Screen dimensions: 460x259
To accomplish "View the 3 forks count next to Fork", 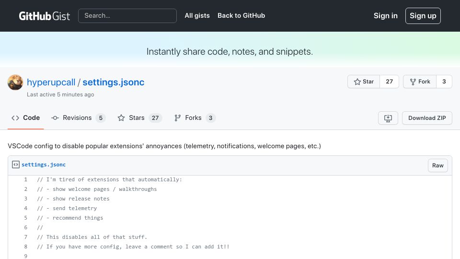I will (444, 82).
